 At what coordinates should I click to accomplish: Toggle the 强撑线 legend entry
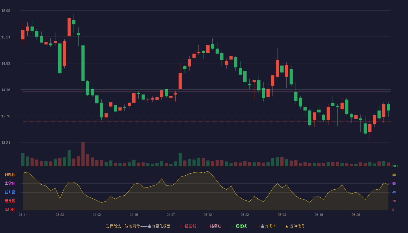(239, 226)
